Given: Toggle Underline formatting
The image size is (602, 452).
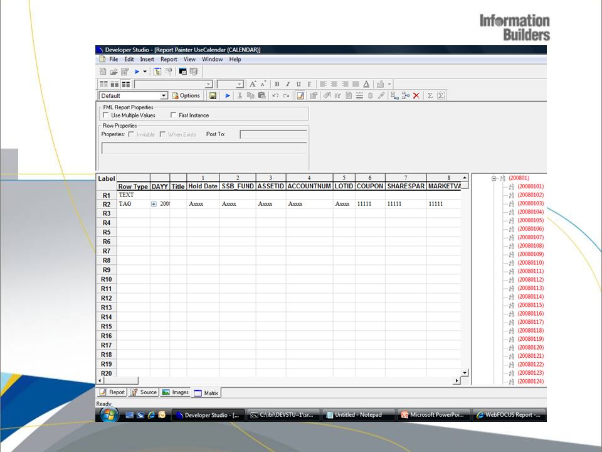Looking at the screenshot, I should pyautogui.click(x=298, y=84).
